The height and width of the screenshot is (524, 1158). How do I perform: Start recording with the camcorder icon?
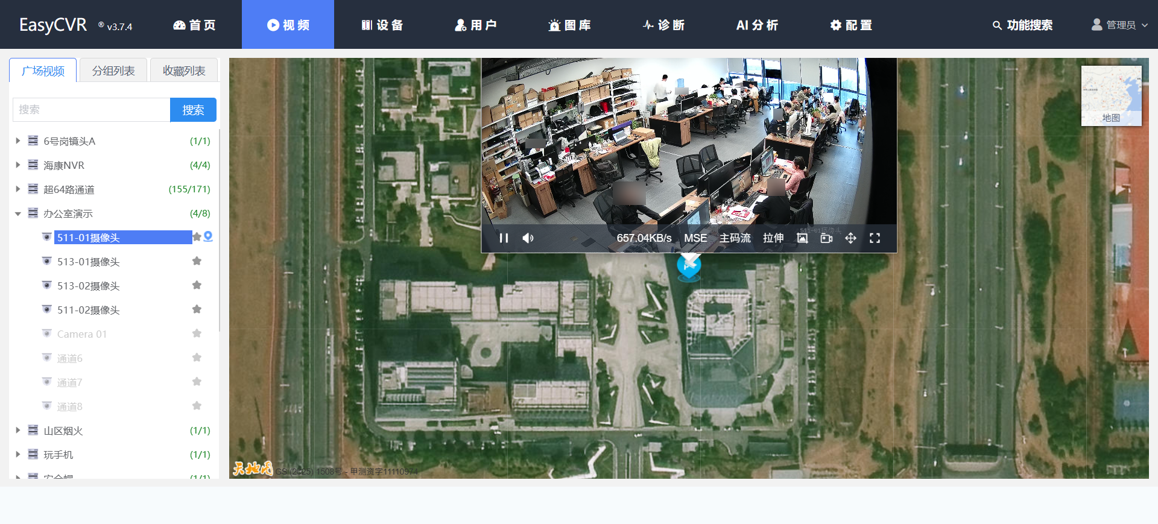coord(826,238)
